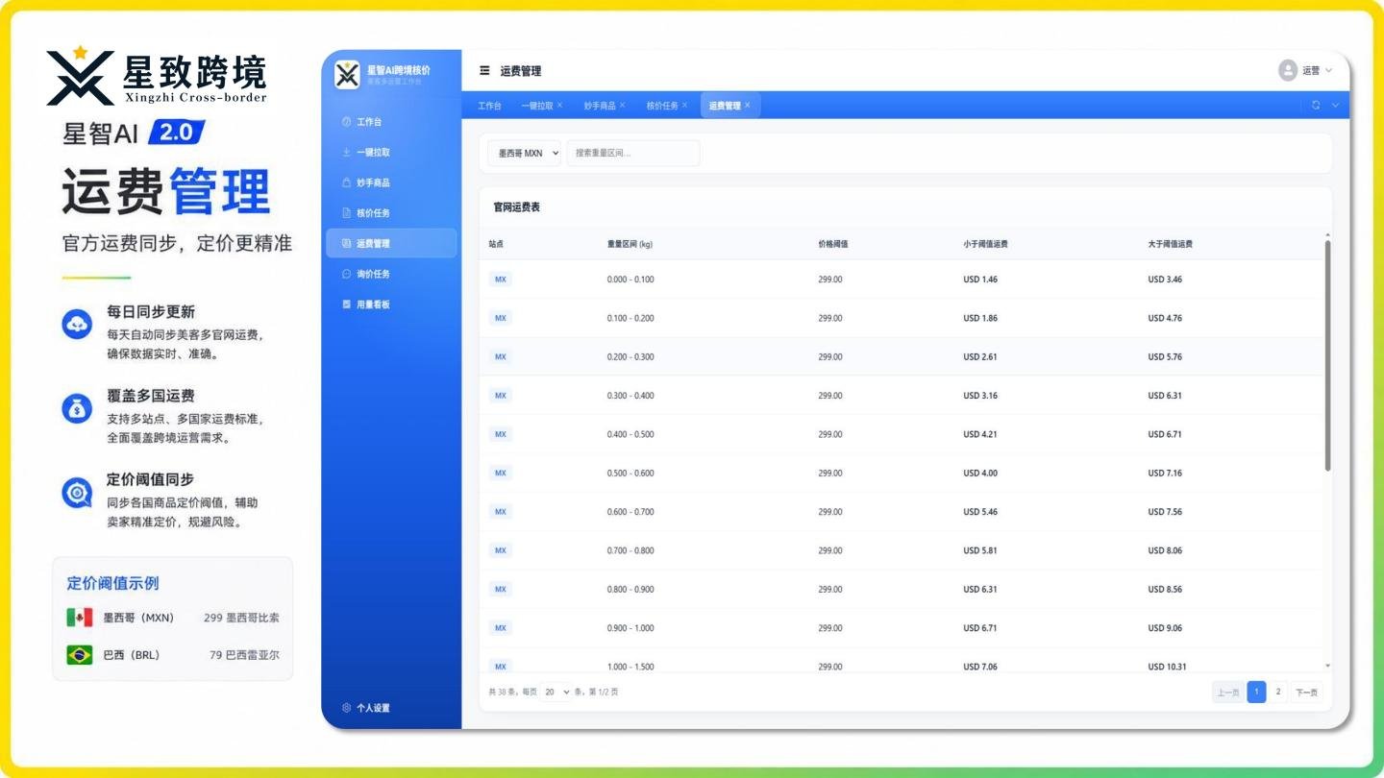The width and height of the screenshot is (1384, 778).
Task: Click the cloud sync icon beside 每日同步更新
Action: point(77,324)
